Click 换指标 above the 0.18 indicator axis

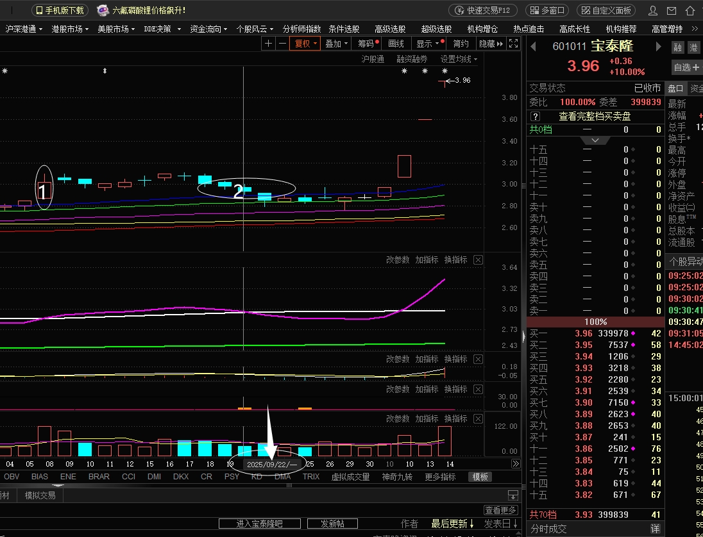(x=455, y=359)
